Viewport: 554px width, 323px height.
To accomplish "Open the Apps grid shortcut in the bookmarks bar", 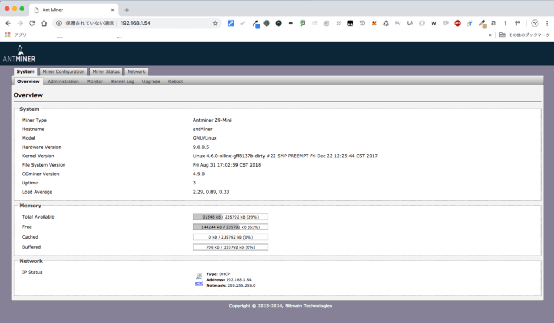I will 8,35.
